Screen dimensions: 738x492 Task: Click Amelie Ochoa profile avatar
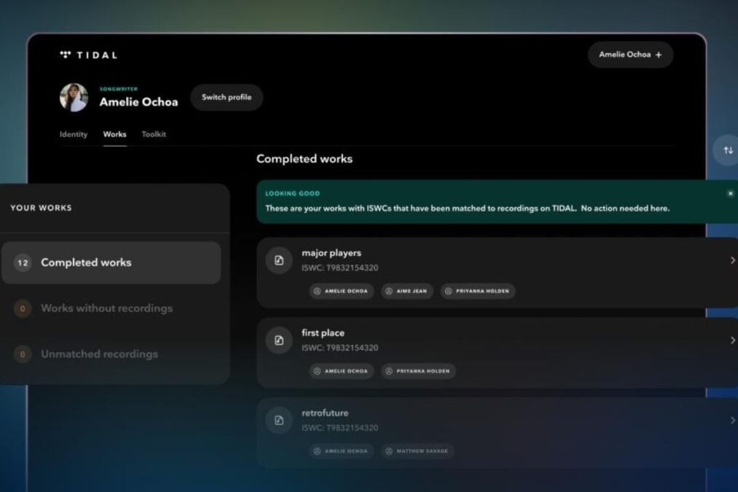tap(74, 98)
